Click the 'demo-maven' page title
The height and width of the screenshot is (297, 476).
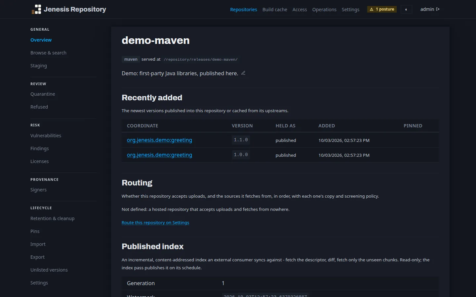coord(156,40)
